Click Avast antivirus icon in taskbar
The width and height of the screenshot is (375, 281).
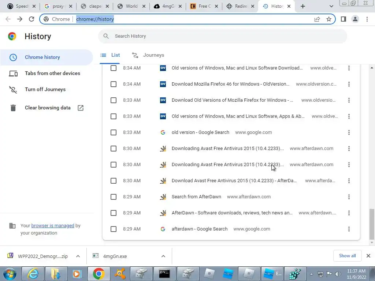pos(120,274)
